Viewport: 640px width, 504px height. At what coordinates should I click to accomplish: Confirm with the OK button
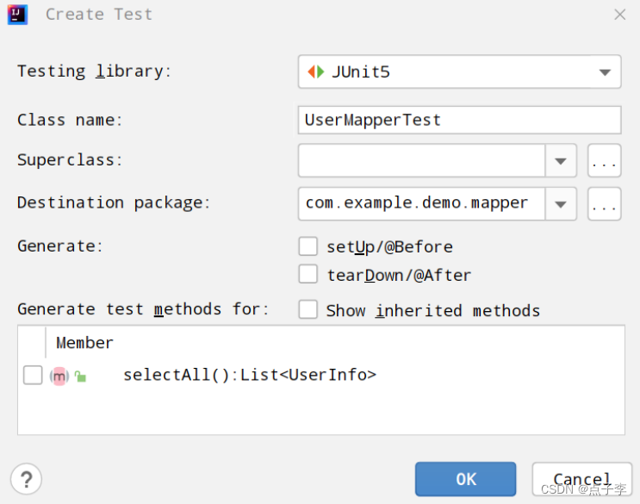[466, 479]
